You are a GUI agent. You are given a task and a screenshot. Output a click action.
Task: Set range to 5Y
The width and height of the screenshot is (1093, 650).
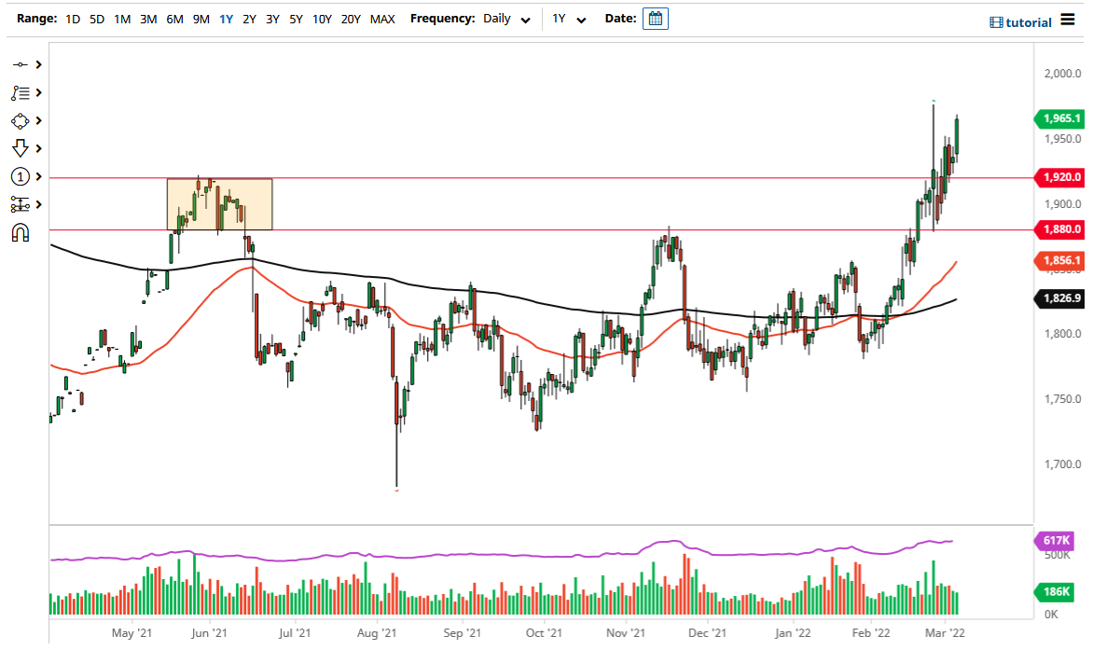point(297,19)
